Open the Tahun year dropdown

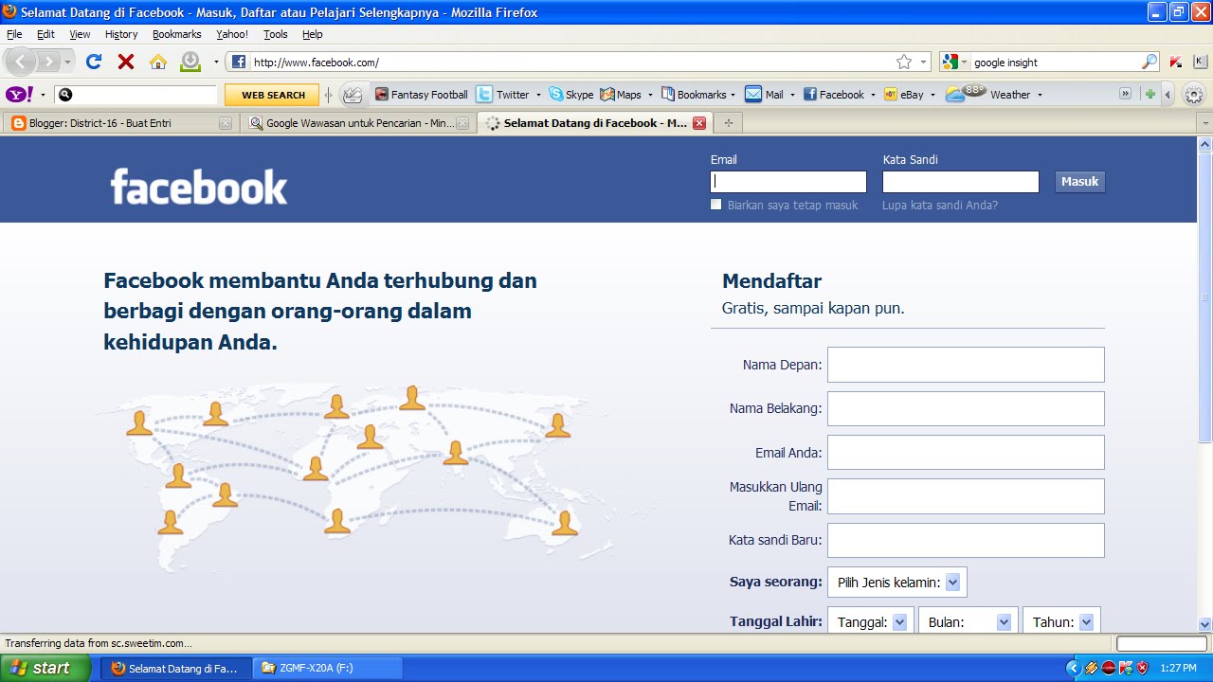(x=1061, y=622)
